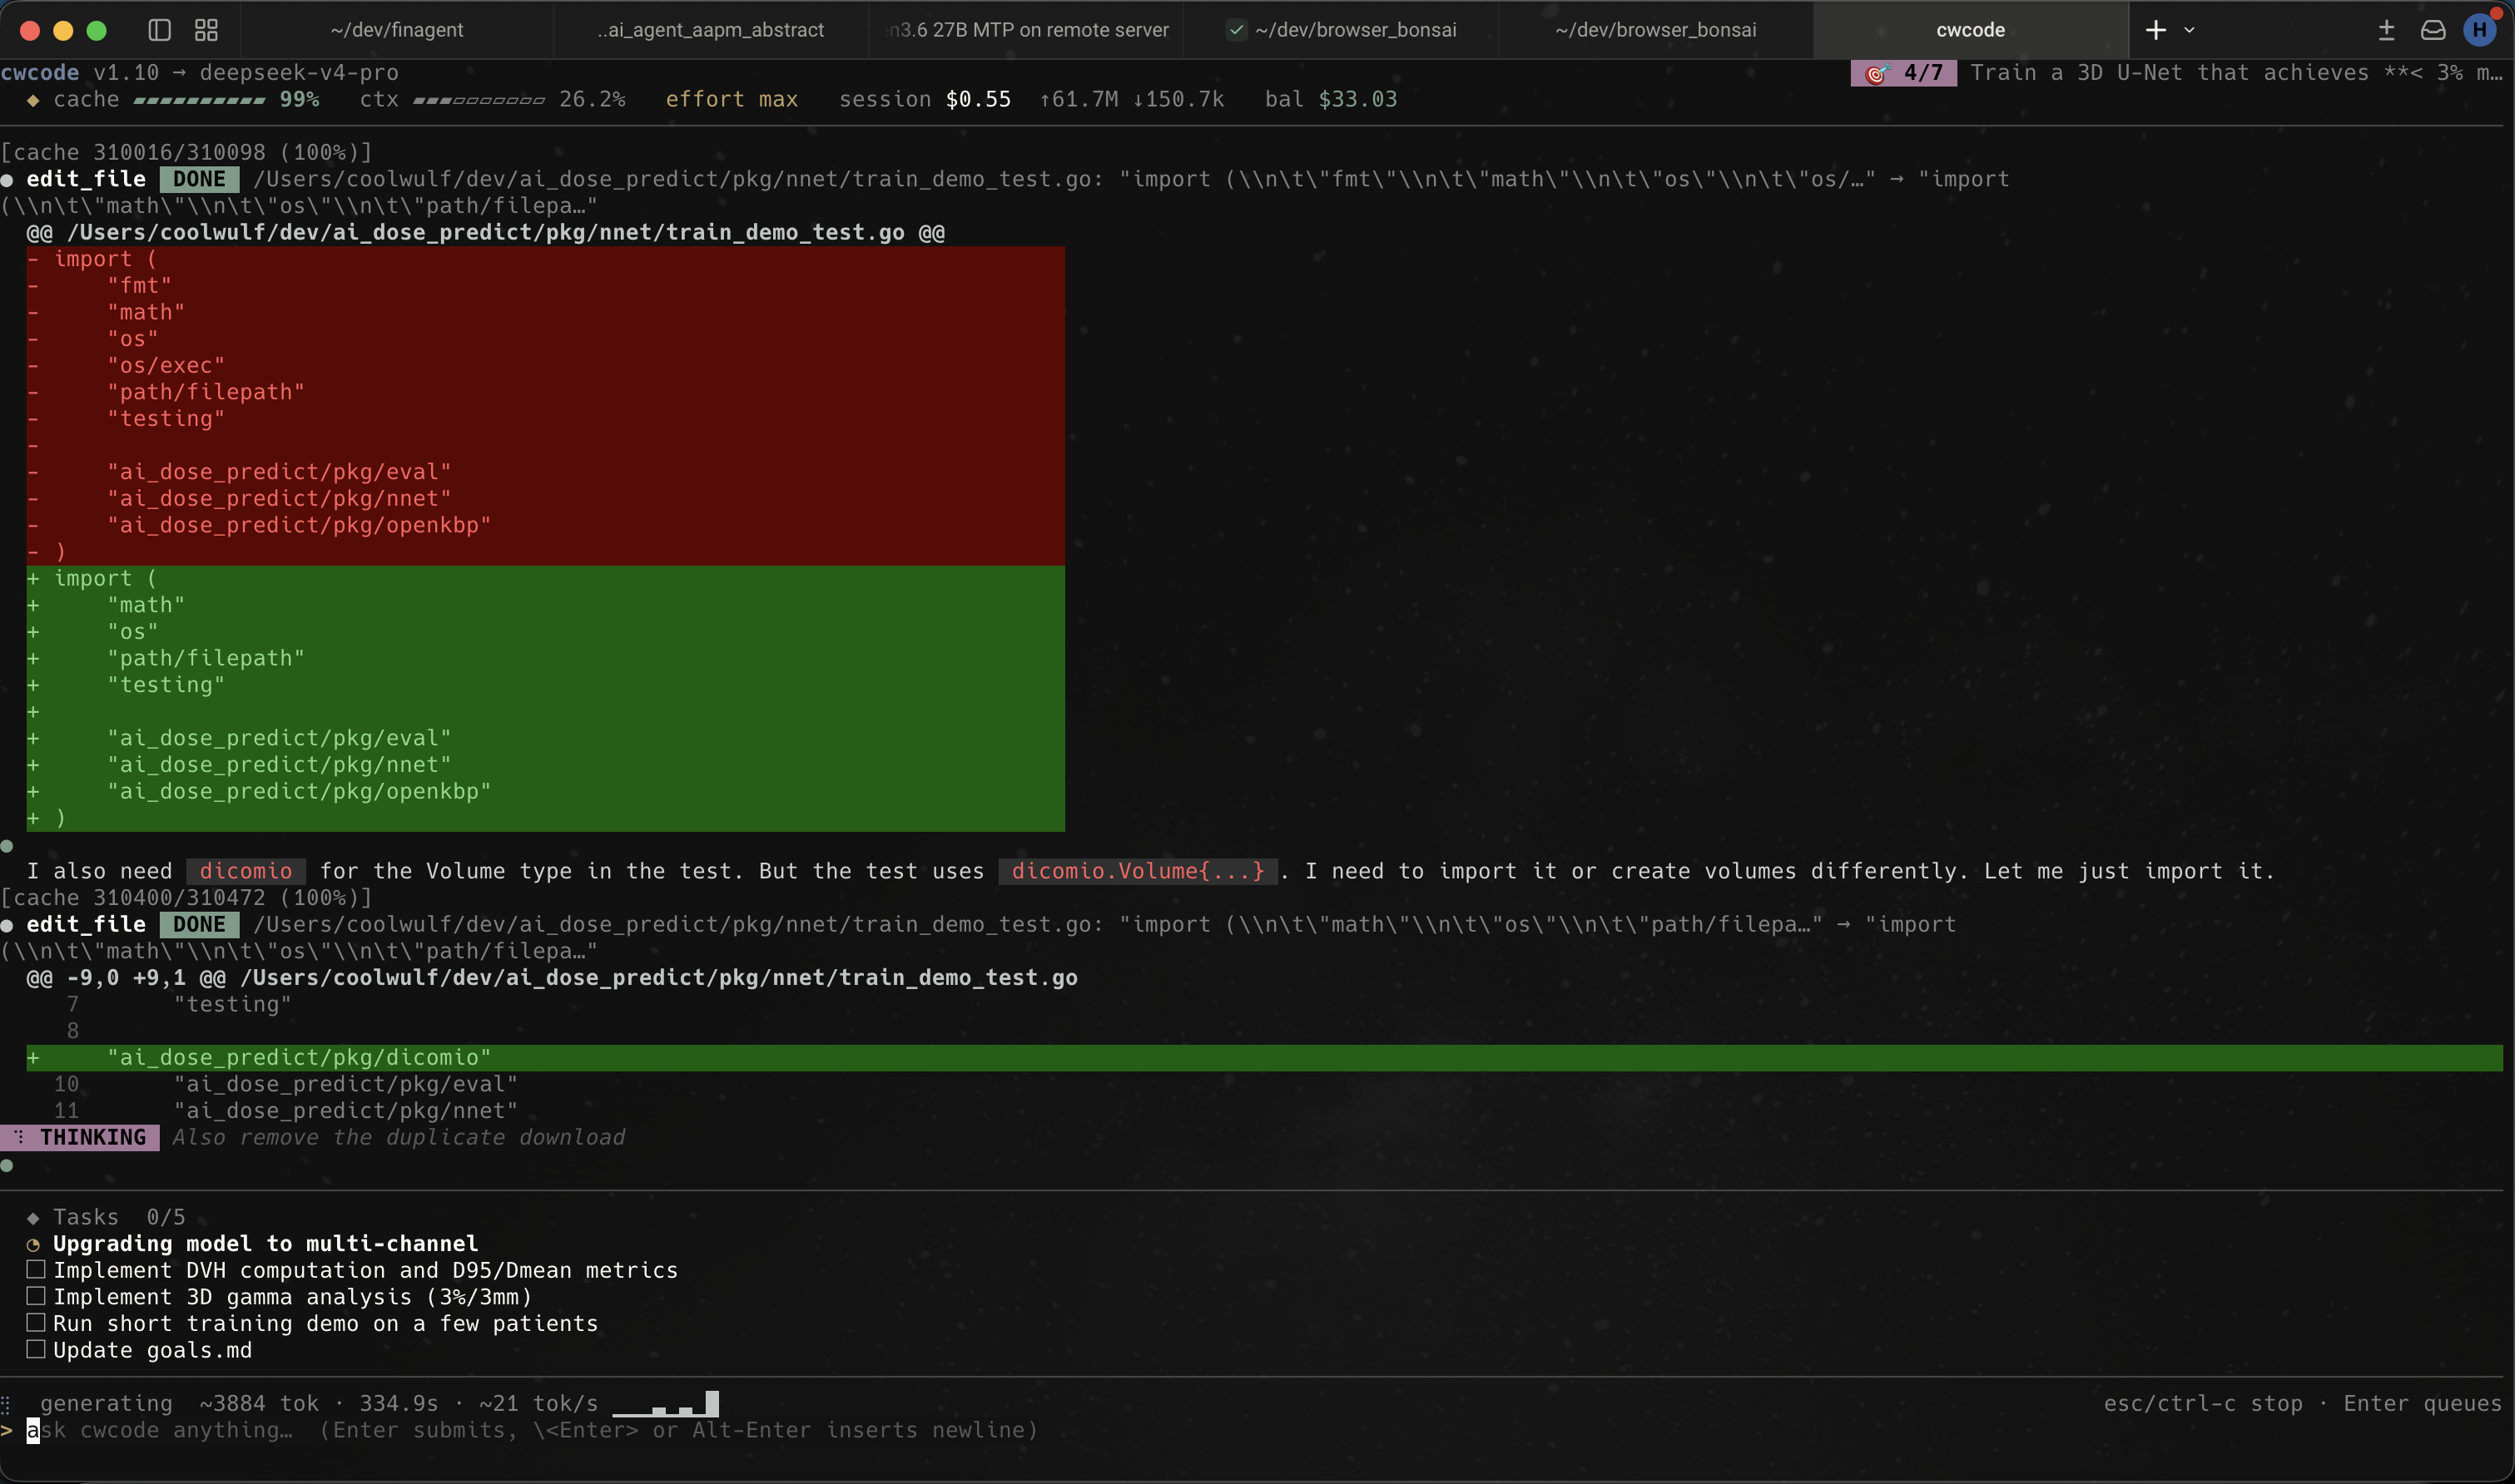Click the Train a 3D U-Net goal text
The image size is (2515, 1484).
2236,73
